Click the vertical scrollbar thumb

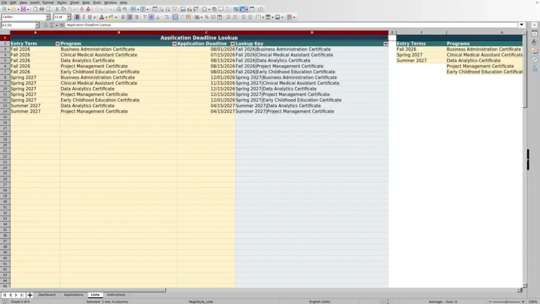pyautogui.click(x=525, y=71)
